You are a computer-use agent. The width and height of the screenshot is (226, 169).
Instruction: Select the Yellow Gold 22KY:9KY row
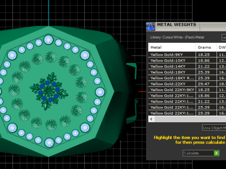tap(187, 90)
